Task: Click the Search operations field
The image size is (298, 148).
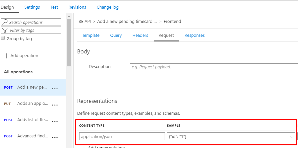Action: (31, 22)
